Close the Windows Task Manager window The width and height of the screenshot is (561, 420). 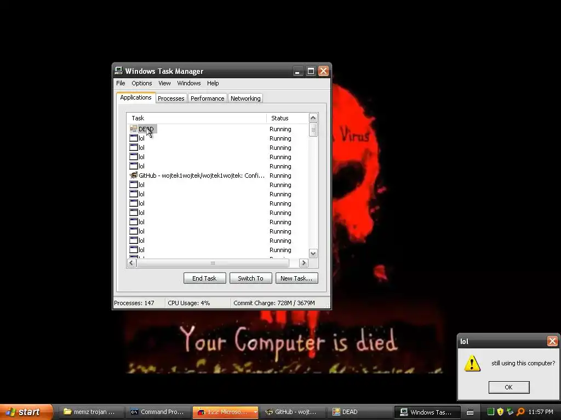[x=323, y=71]
